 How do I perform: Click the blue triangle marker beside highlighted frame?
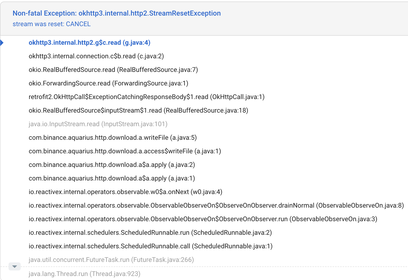point(3,43)
